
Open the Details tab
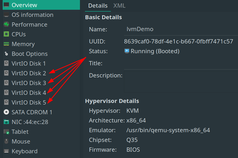pos(98,6)
